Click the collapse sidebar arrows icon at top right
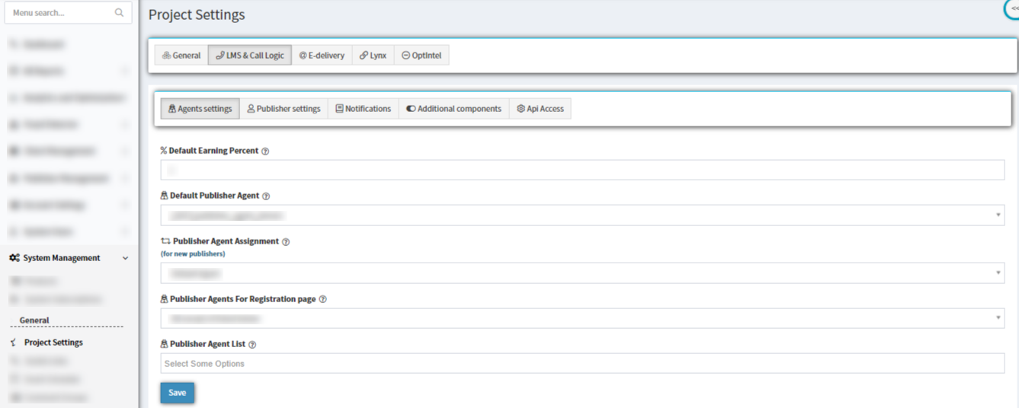Screen dimensions: 1019x408 click(x=1014, y=8)
